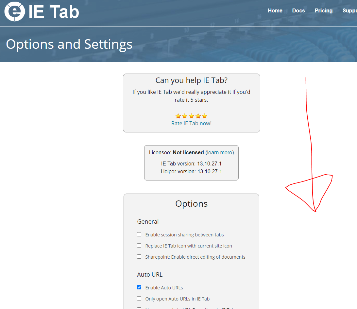Click the IE Tab logo icon
The image size is (357, 309).
pyautogui.click(x=15, y=11)
